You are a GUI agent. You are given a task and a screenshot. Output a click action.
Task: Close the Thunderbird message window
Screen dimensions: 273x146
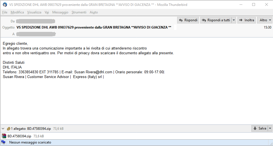click(x=266, y=5)
